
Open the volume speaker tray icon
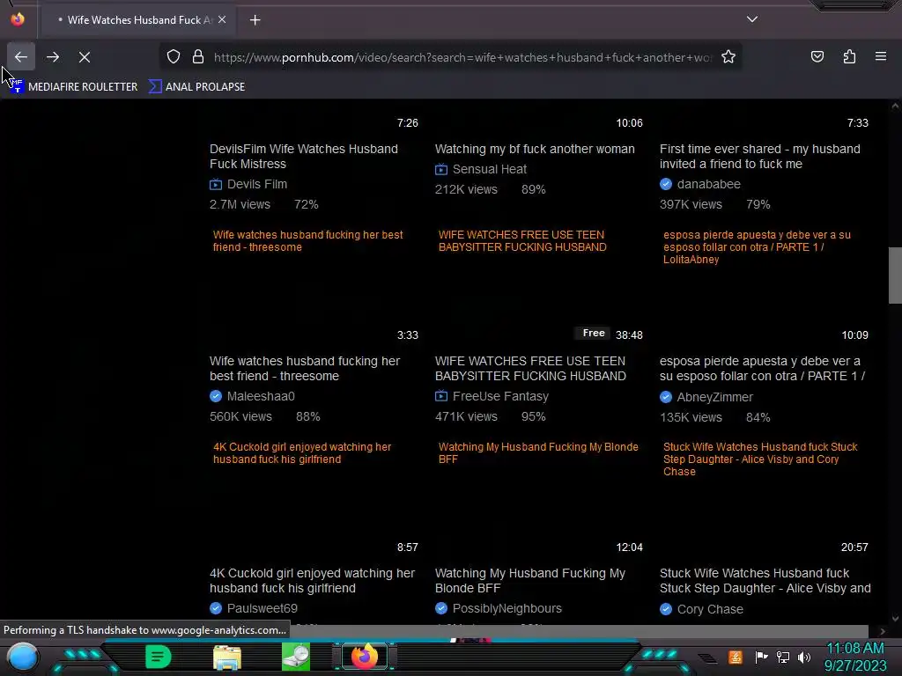[x=803, y=657]
